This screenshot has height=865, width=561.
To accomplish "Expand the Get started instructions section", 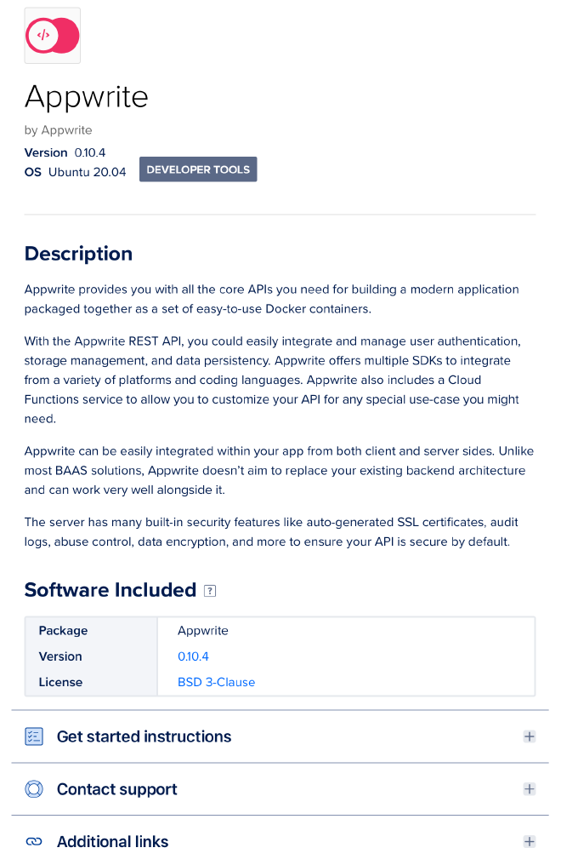I will coord(529,736).
